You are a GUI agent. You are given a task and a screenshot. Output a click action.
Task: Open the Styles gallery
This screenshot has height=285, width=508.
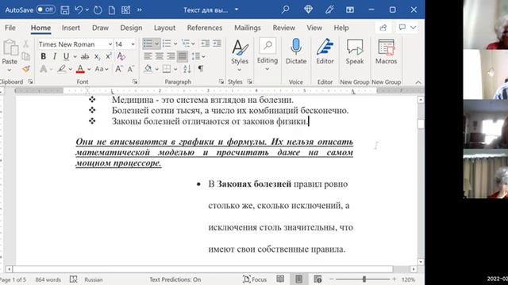coord(240,55)
